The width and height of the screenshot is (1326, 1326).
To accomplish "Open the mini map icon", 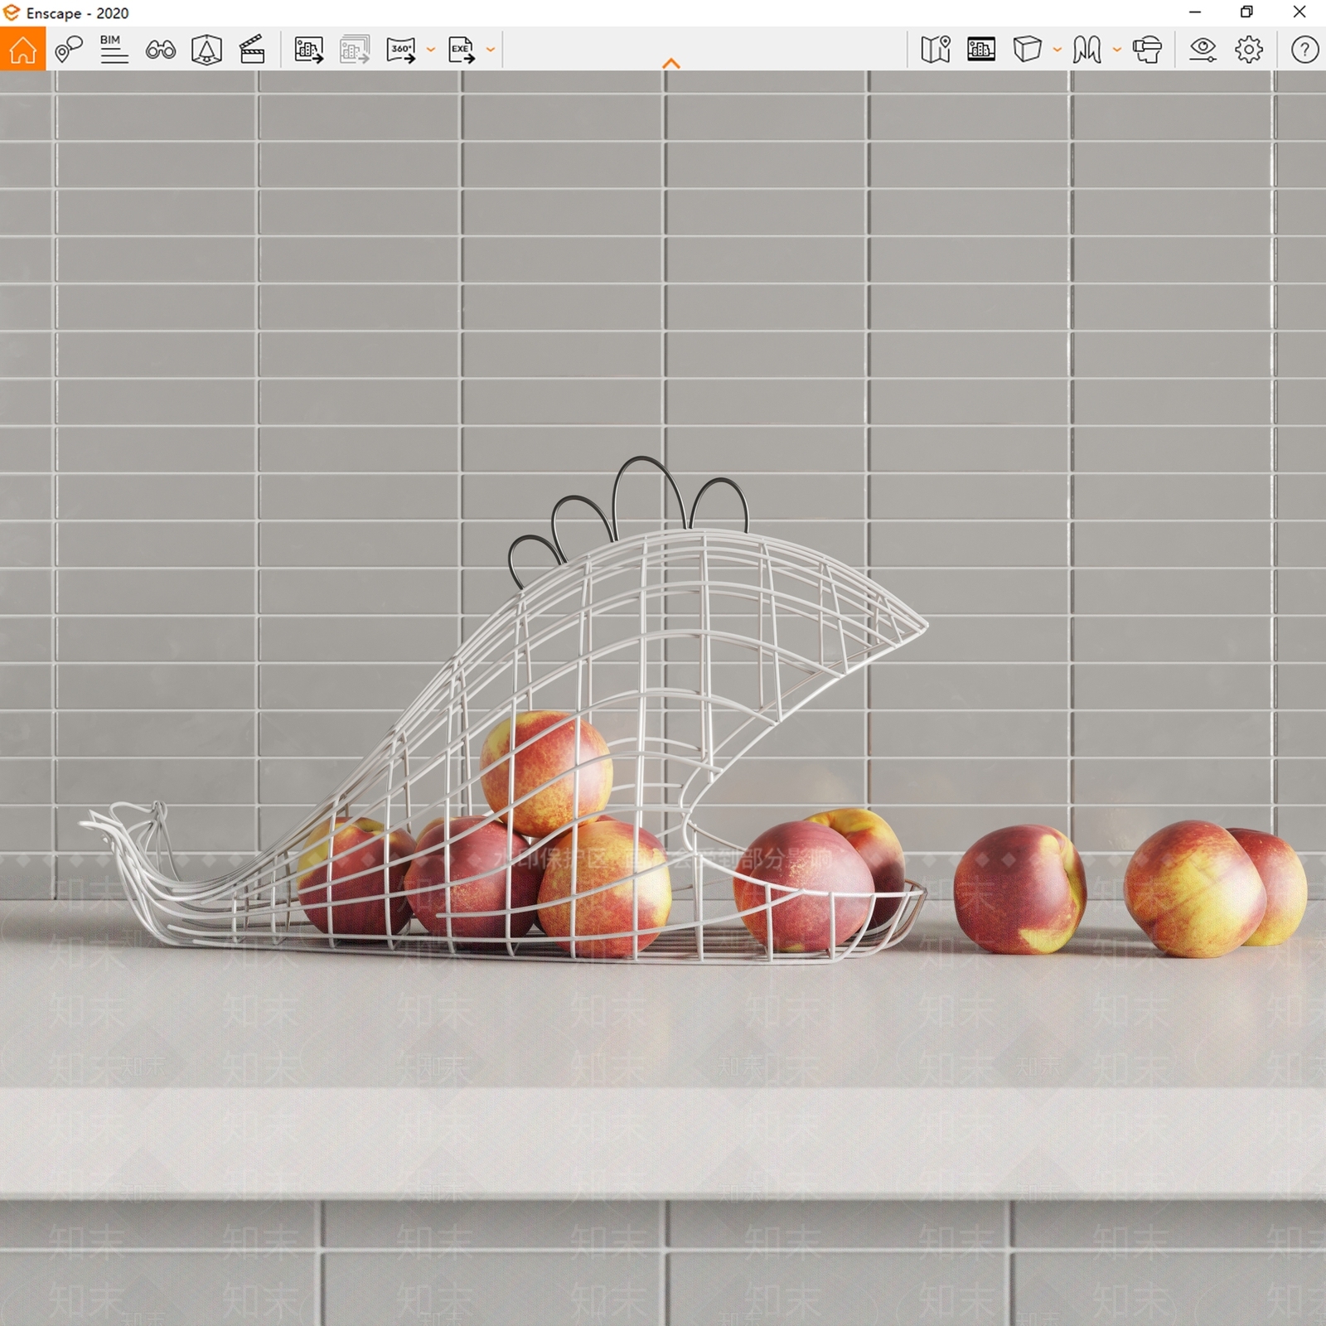I will (x=936, y=50).
